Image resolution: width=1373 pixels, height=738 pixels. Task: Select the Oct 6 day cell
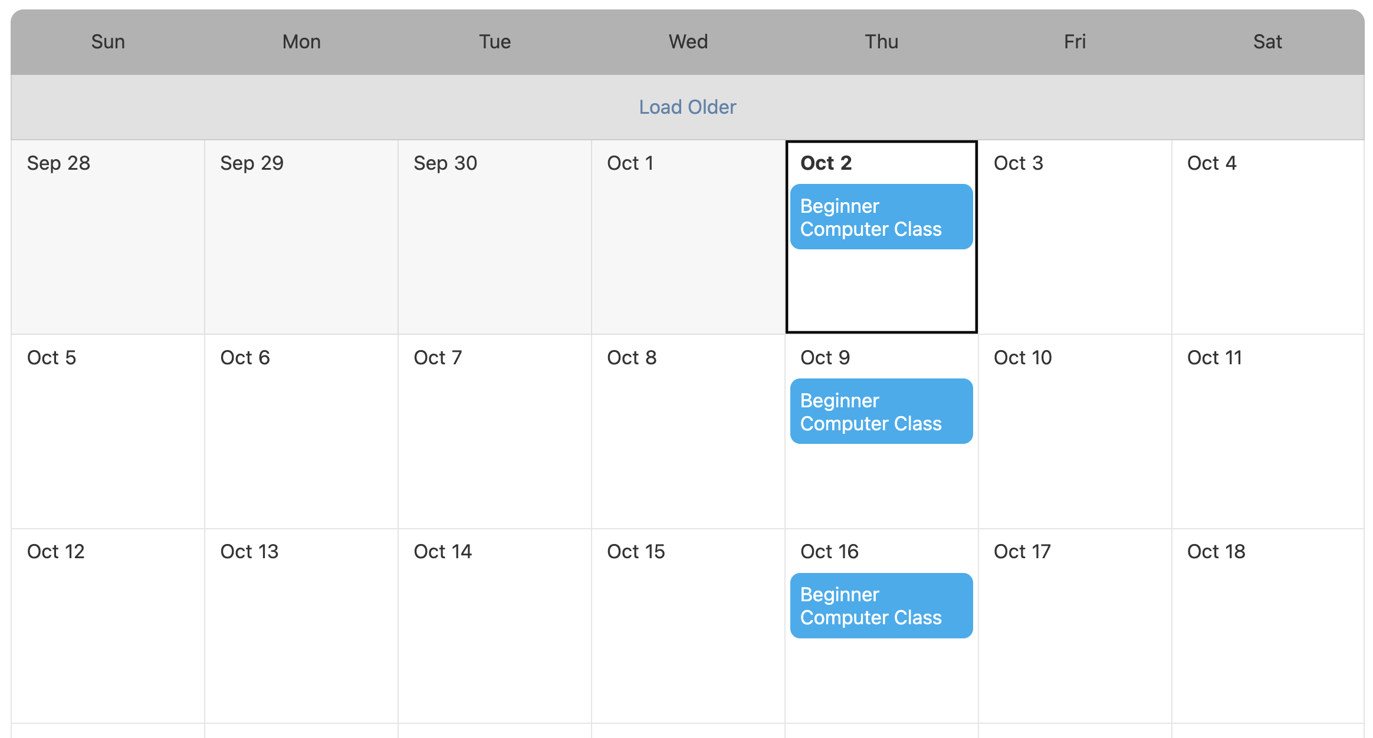point(301,442)
